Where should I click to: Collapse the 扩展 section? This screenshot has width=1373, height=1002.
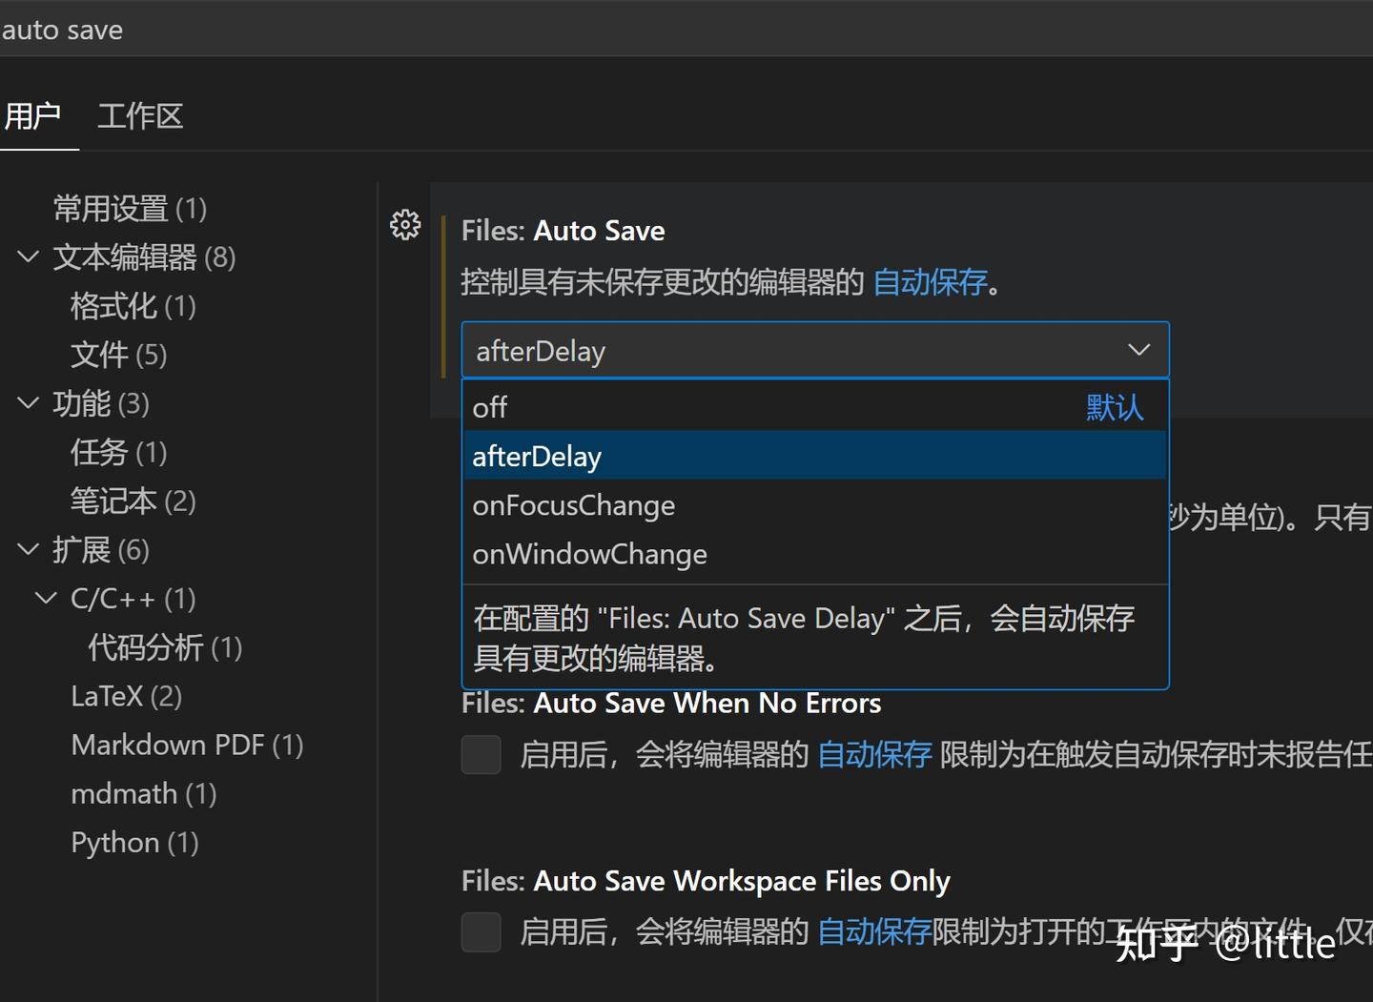click(x=27, y=549)
